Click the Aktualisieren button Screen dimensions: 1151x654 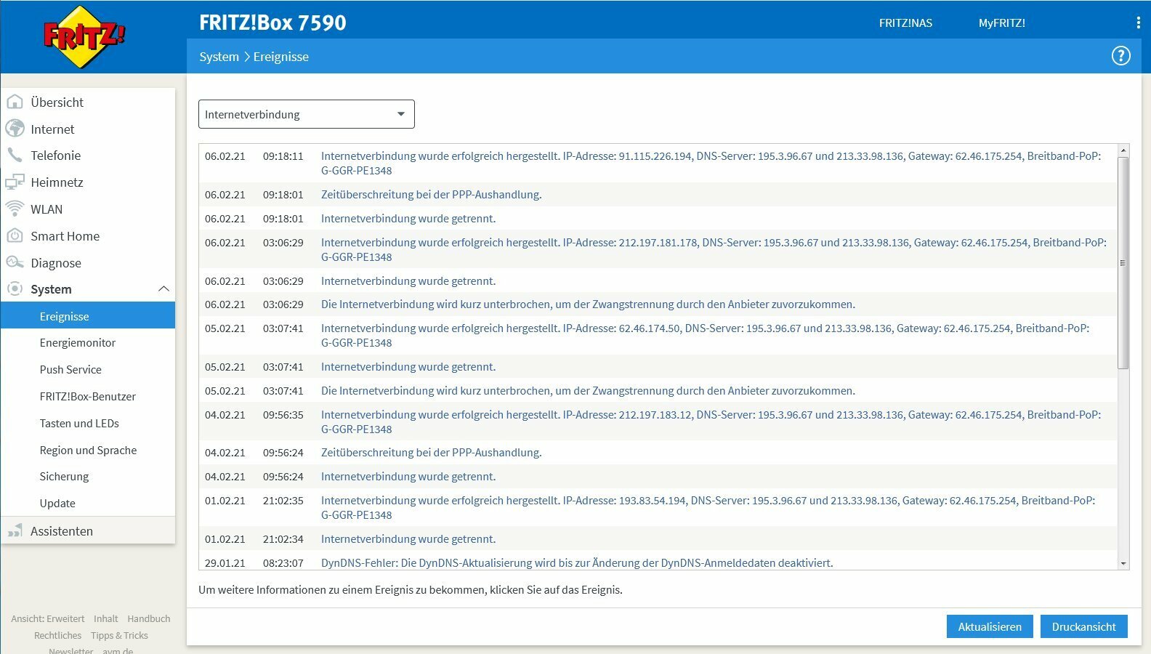point(990,626)
